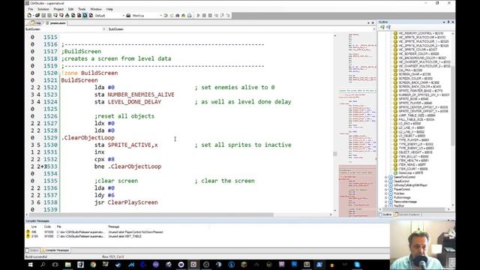Select VIC_SPRITE_COLOR in the Outline
Viewport: 480px width, 270px height.
point(418,49)
